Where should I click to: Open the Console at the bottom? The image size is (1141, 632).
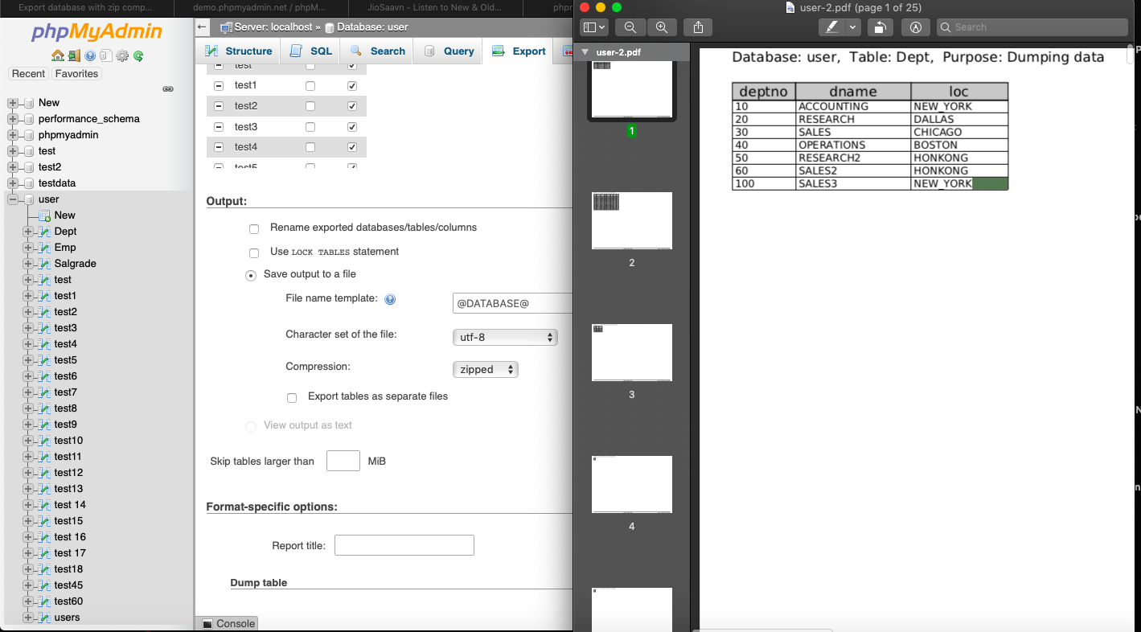[226, 623]
